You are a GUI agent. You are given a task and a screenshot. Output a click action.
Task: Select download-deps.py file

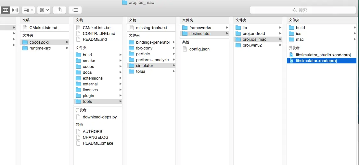[x=97, y=117]
